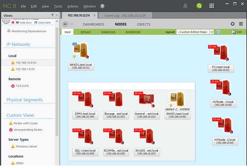The image size is (247, 166).
Task: Close the 192.168.10.0/24 tab
Action: (x=95, y=15)
